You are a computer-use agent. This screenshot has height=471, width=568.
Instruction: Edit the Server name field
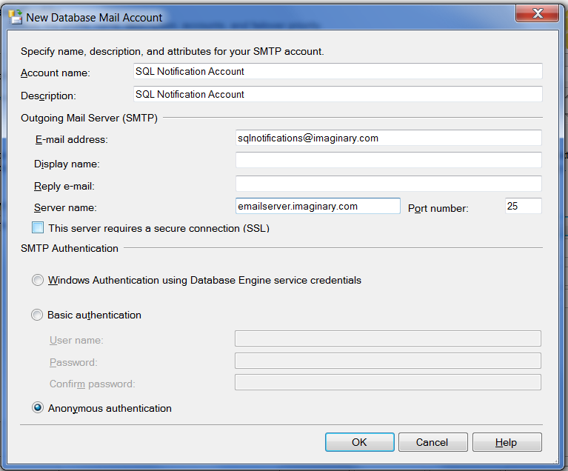click(318, 207)
